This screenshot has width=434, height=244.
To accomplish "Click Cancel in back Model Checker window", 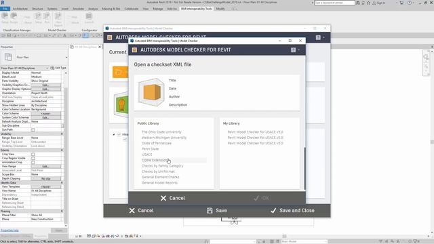I will click(x=142, y=211).
